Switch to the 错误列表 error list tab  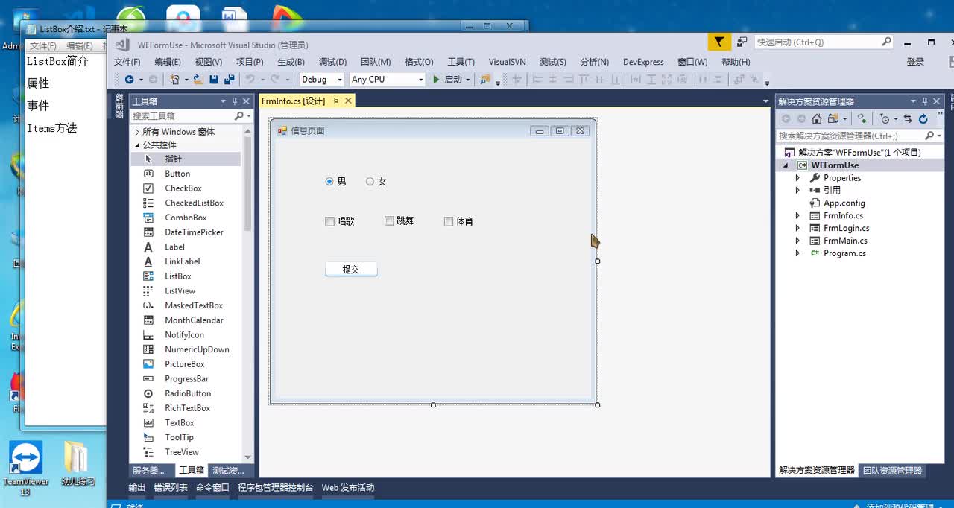[x=171, y=488]
